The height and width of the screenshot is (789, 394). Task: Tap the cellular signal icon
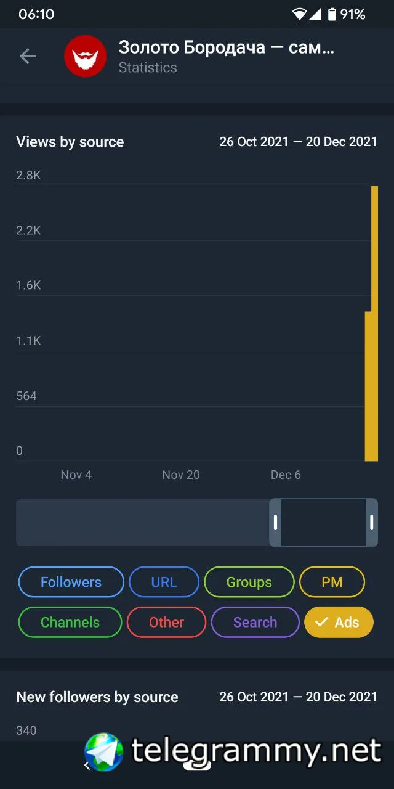pos(315,14)
